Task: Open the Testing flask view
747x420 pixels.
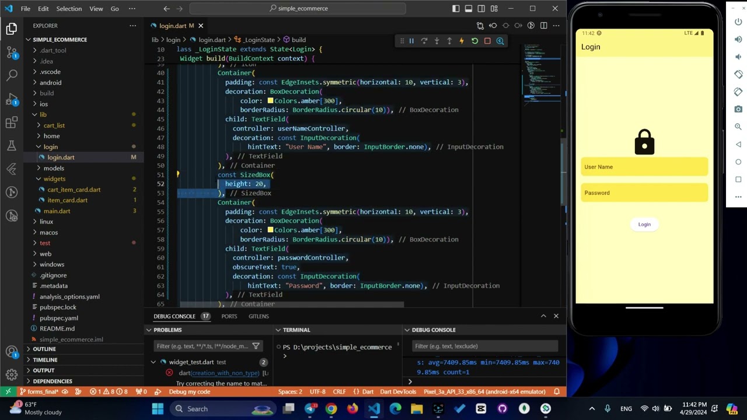Action: click(x=12, y=145)
